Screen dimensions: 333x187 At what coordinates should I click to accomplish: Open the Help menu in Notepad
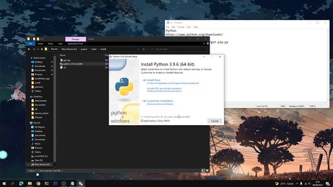pos(196,27)
